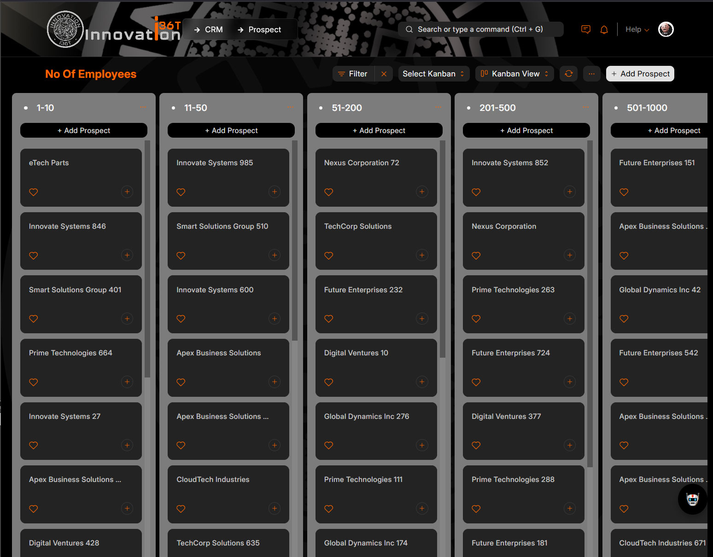Navigate to CRM breadcrumb
The image size is (713, 557).
(213, 29)
